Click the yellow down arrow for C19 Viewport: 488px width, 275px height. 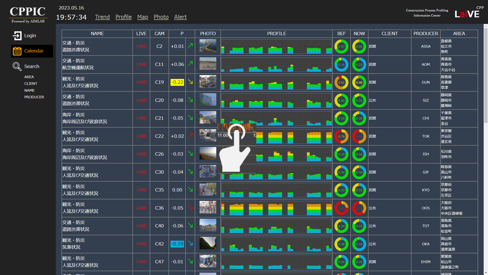pyautogui.click(x=190, y=82)
